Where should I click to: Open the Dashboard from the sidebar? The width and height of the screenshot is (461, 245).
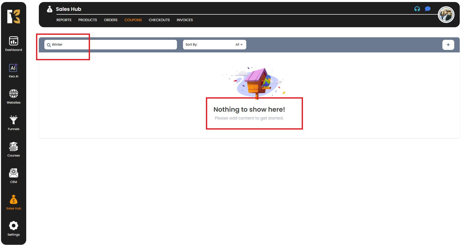[x=13, y=44]
